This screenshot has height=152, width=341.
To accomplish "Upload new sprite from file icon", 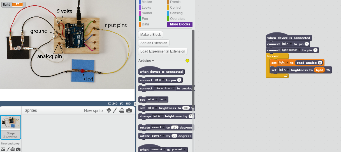I will (x=122, y=110).
